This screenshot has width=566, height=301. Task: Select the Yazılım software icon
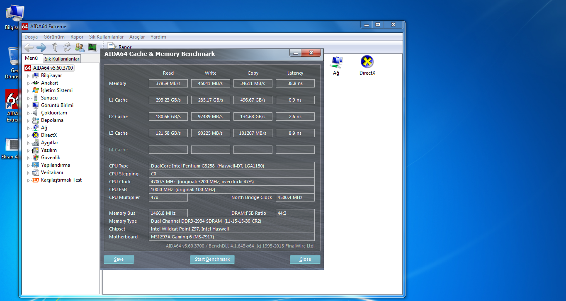[36, 150]
